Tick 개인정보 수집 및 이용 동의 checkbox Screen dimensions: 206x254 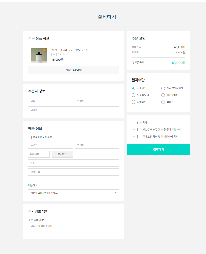point(139,129)
